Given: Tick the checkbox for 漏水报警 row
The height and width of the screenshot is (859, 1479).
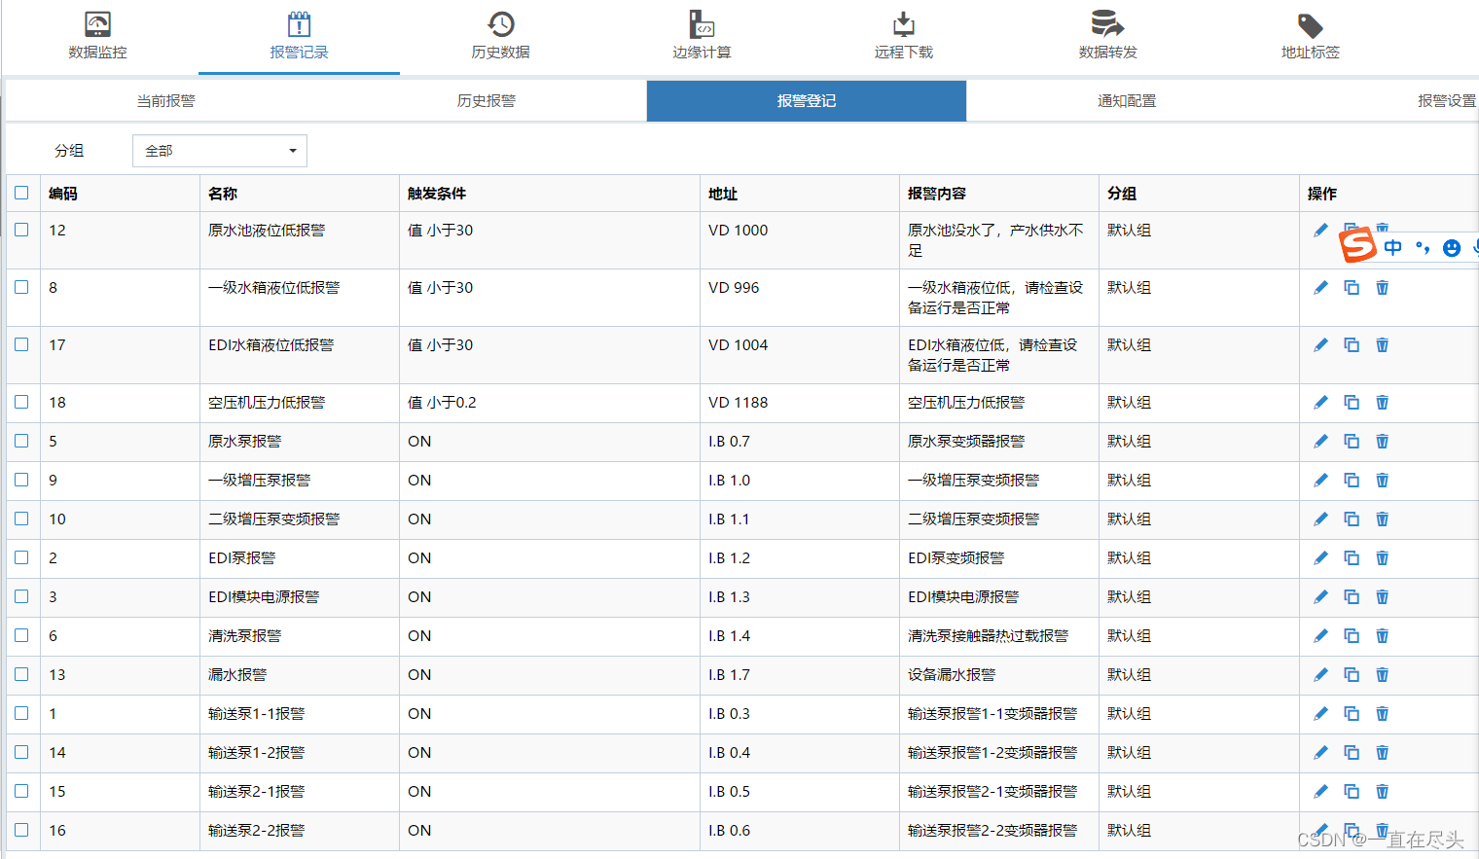Looking at the screenshot, I should [21, 674].
